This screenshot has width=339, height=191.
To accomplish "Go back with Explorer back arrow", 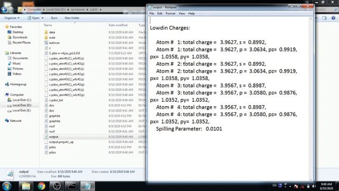I will (4, 10).
